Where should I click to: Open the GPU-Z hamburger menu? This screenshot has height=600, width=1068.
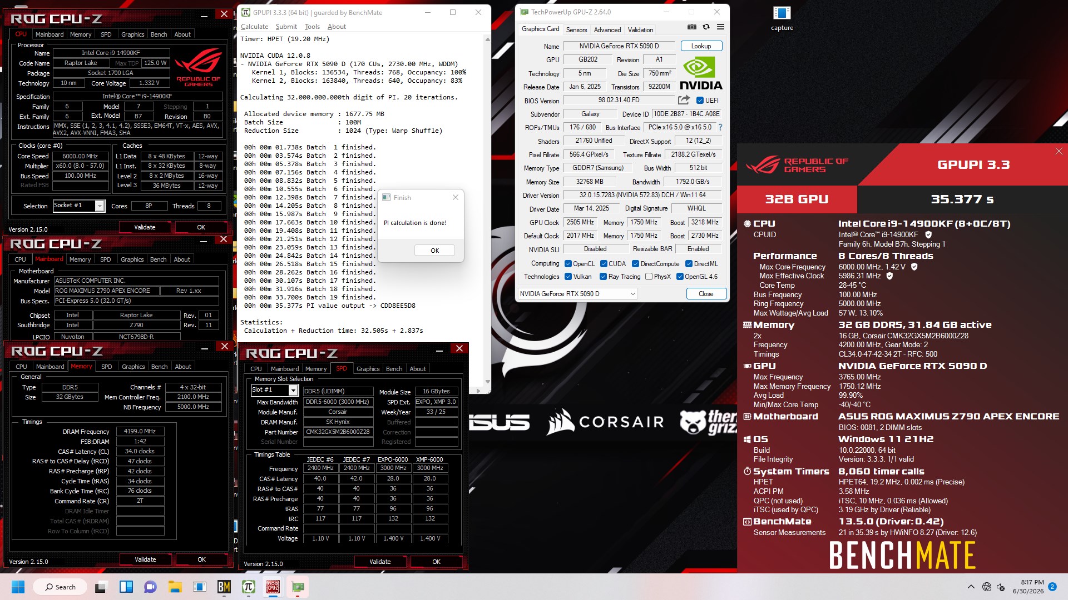[720, 27]
